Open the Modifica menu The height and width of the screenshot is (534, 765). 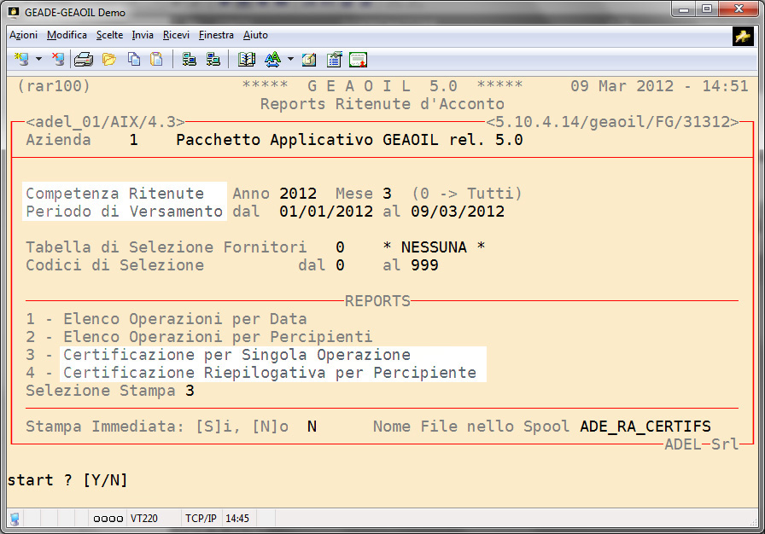tap(67, 35)
